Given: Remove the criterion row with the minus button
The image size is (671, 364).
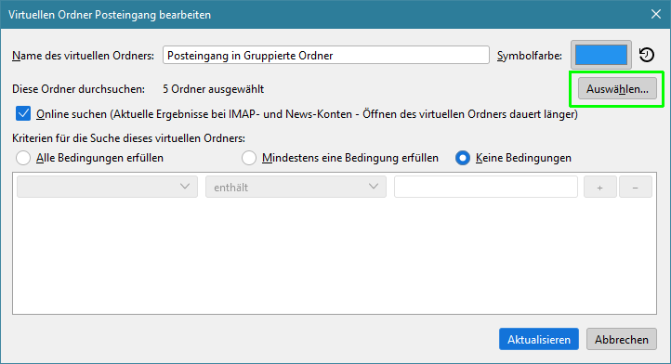Looking at the screenshot, I should pyautogui.click(x=636, y=187).
